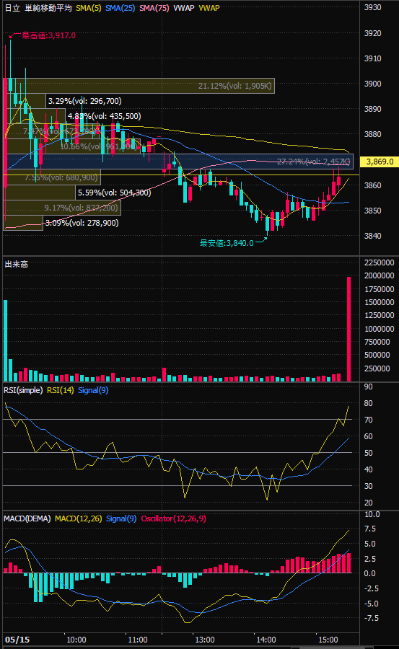
Task: Select the 9.17%(vol: 827,200) profile bar
Action: tap(63, 208)
